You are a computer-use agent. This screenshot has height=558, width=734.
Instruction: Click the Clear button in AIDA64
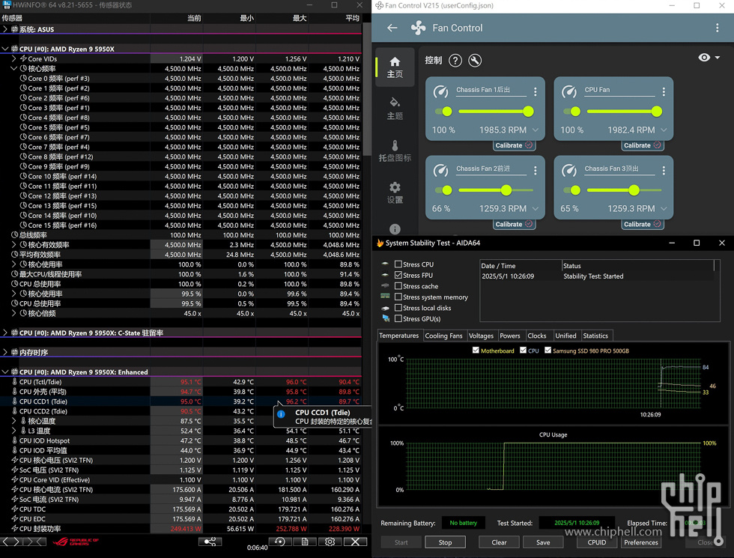coord(499,542)
